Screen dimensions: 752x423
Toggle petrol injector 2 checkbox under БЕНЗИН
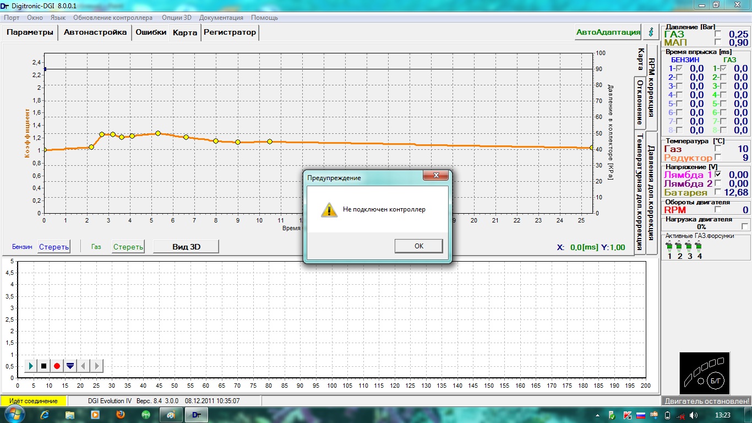pyautogui.click(x=679, y=77)
